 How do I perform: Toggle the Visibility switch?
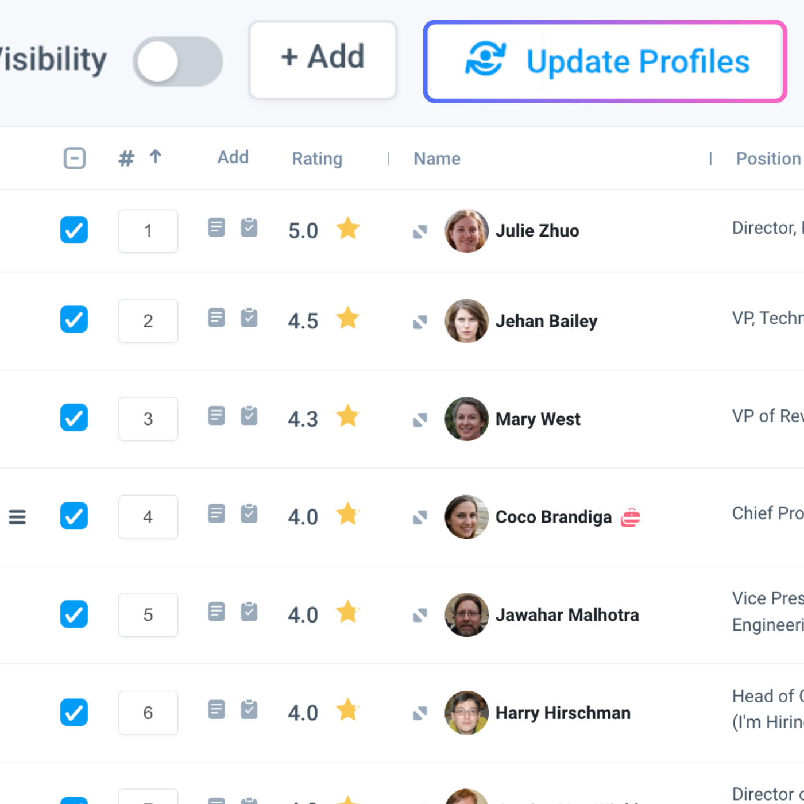pos(178,61)
